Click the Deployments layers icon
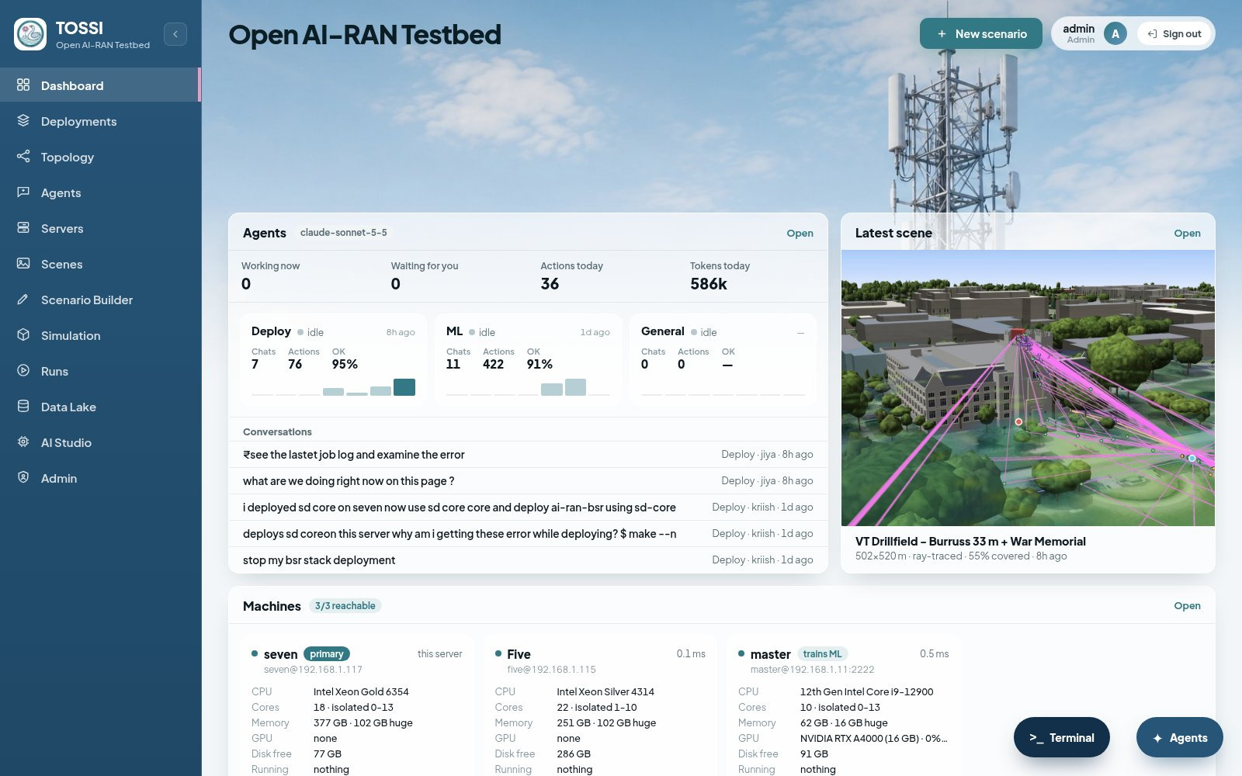The image size is (1242, 776). click(x=23, y=120)
